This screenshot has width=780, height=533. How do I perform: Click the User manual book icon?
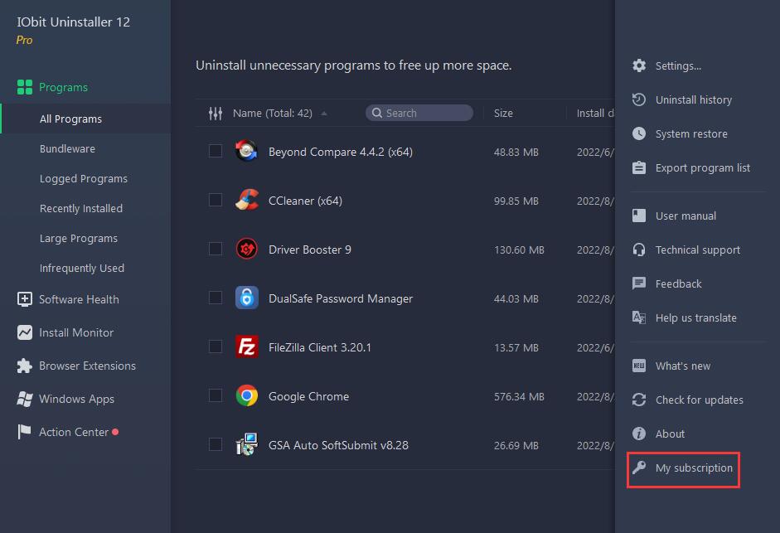click(639, 216)
